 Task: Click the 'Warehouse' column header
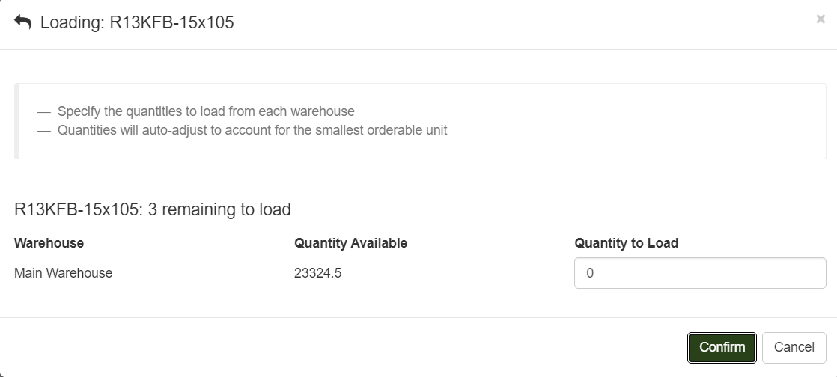(x=49, y=243)
